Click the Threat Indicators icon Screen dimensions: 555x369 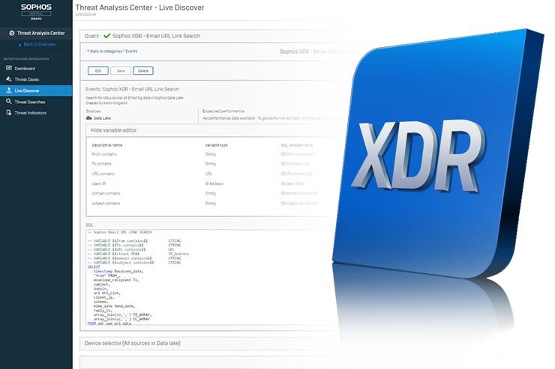(x=7, y=113)
